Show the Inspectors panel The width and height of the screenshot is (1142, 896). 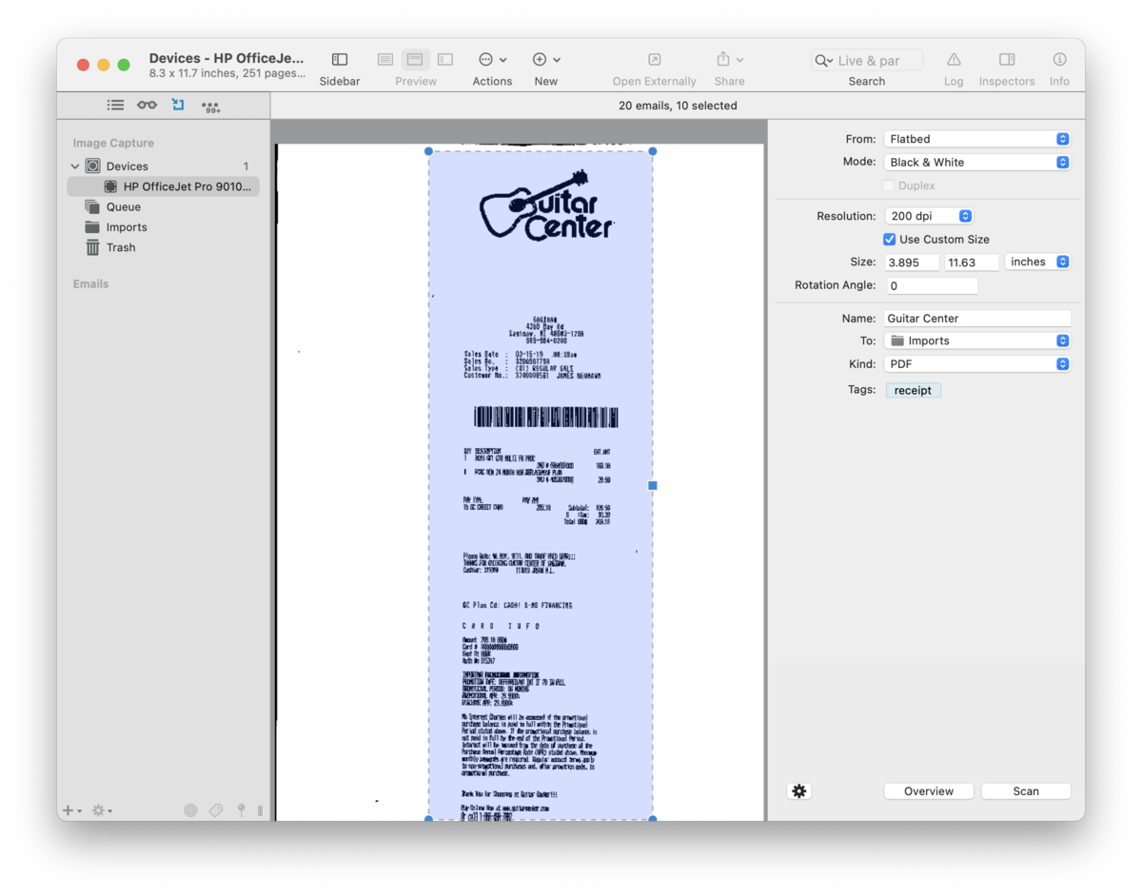click(1007, 60)
